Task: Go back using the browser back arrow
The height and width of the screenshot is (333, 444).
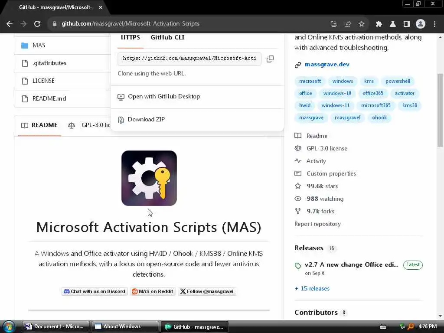Action: (10, 24)
